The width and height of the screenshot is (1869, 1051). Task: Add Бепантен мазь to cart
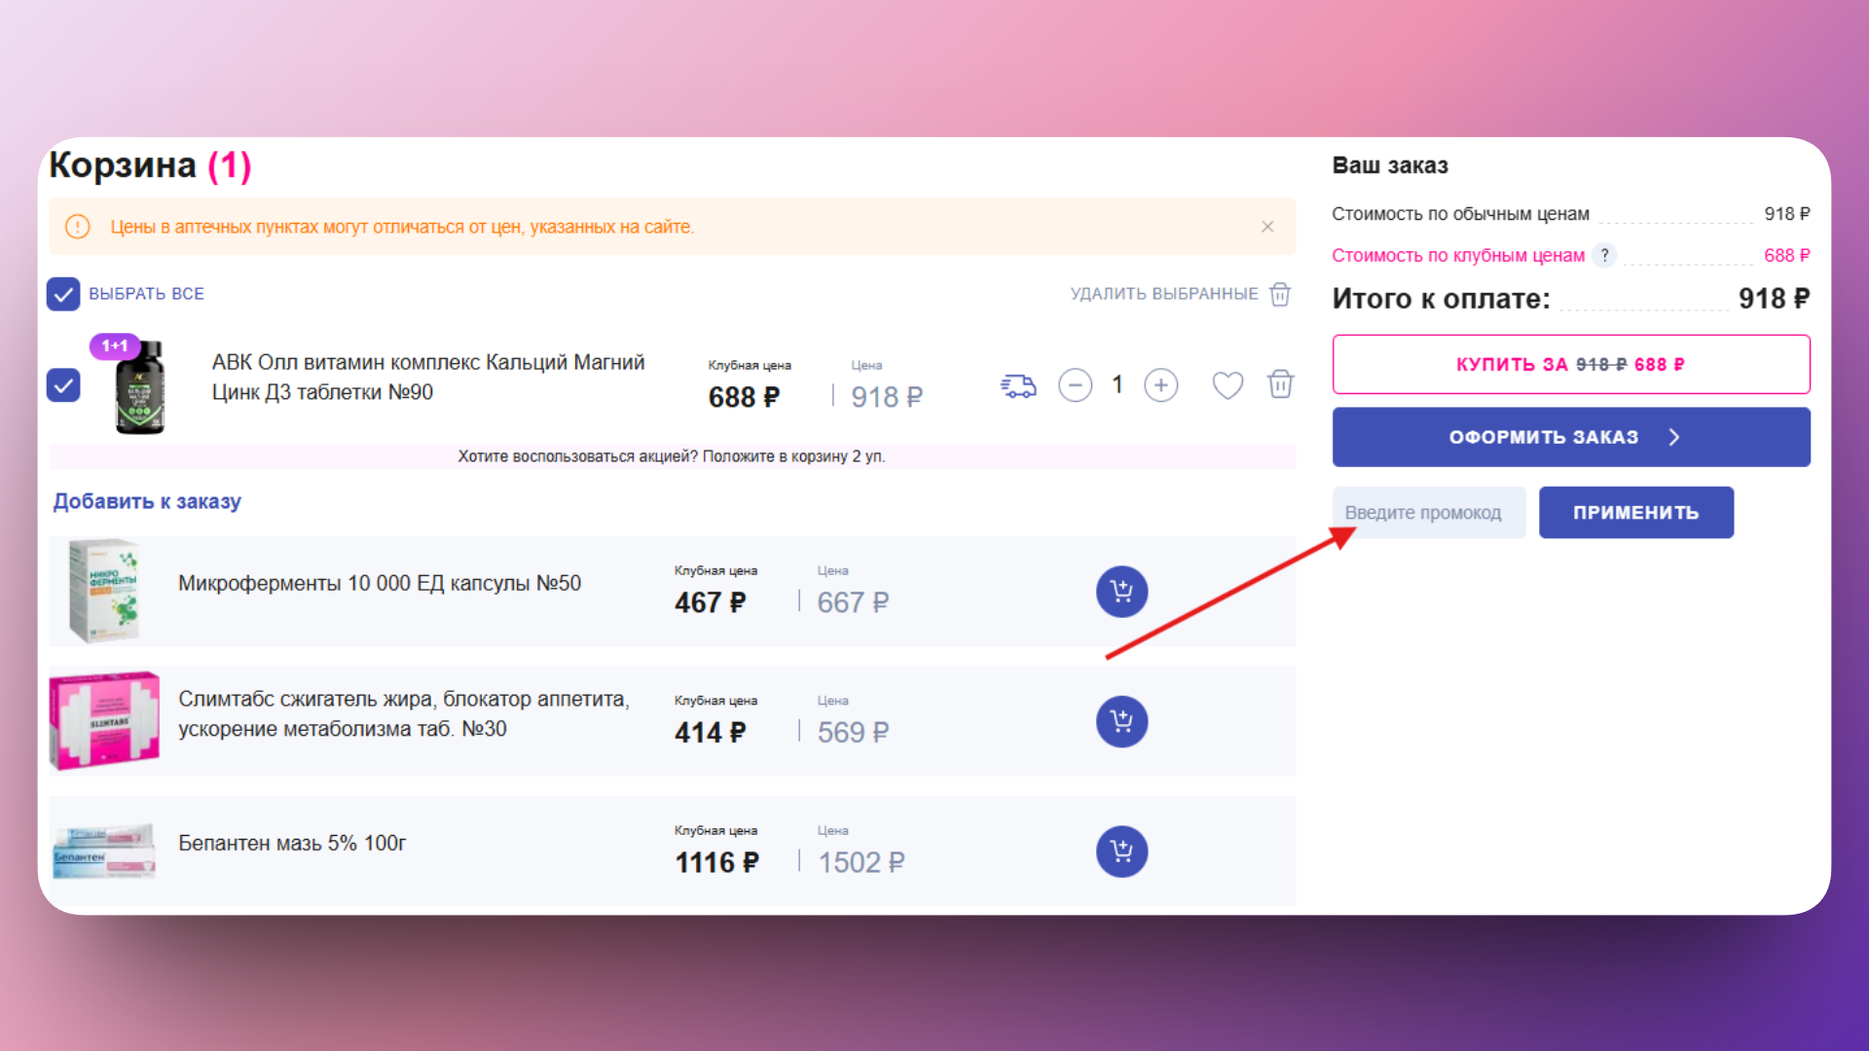[1121, 852]
